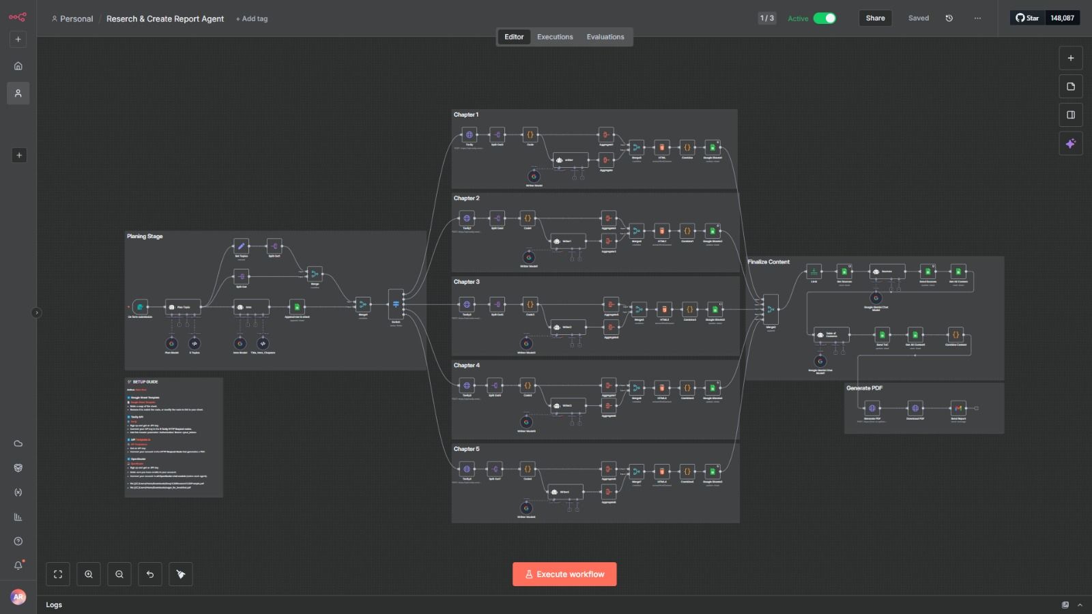The image size is (1092, 614).
Task: Select the Table of Contents agent node
Action: [x=831, y=334]
